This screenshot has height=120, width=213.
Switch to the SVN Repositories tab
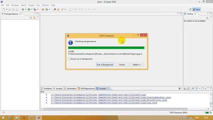click(86, 89)
